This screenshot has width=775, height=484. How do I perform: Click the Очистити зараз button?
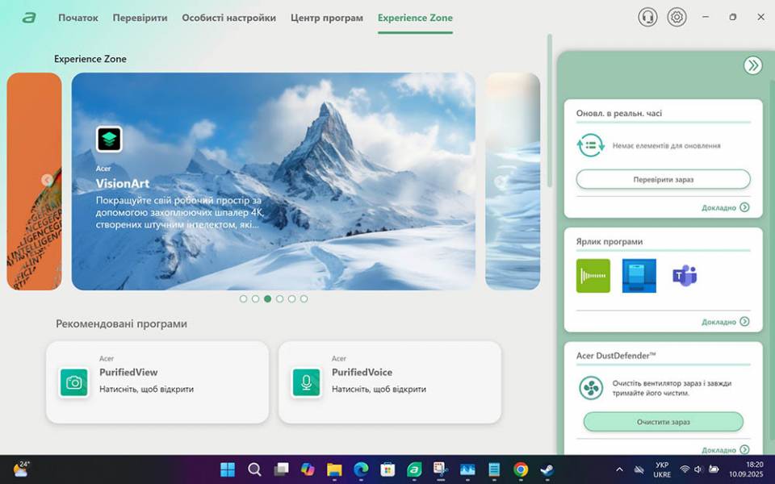click(x=662, y=422)
